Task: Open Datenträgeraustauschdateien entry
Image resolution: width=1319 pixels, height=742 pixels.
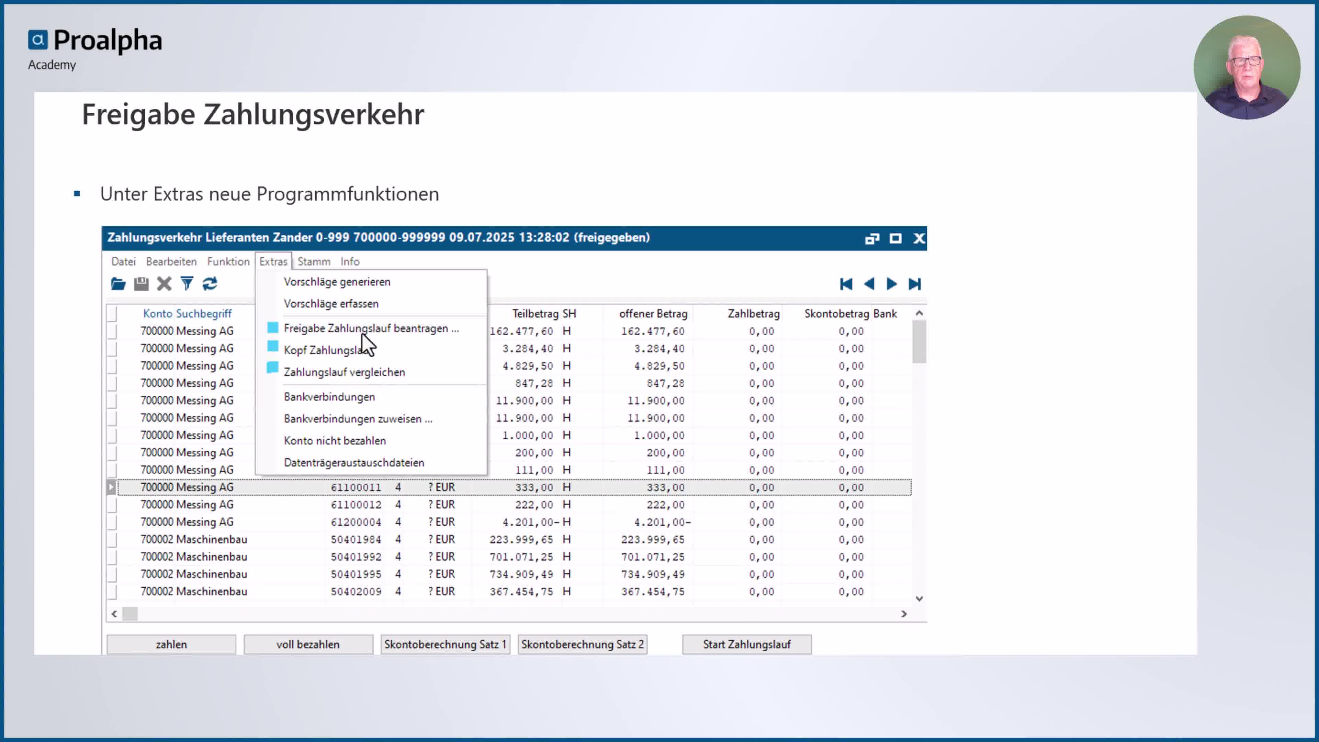Action: point(371,463)
